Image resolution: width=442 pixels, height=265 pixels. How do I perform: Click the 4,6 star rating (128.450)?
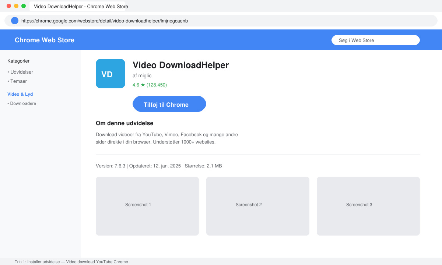point(150,85)
